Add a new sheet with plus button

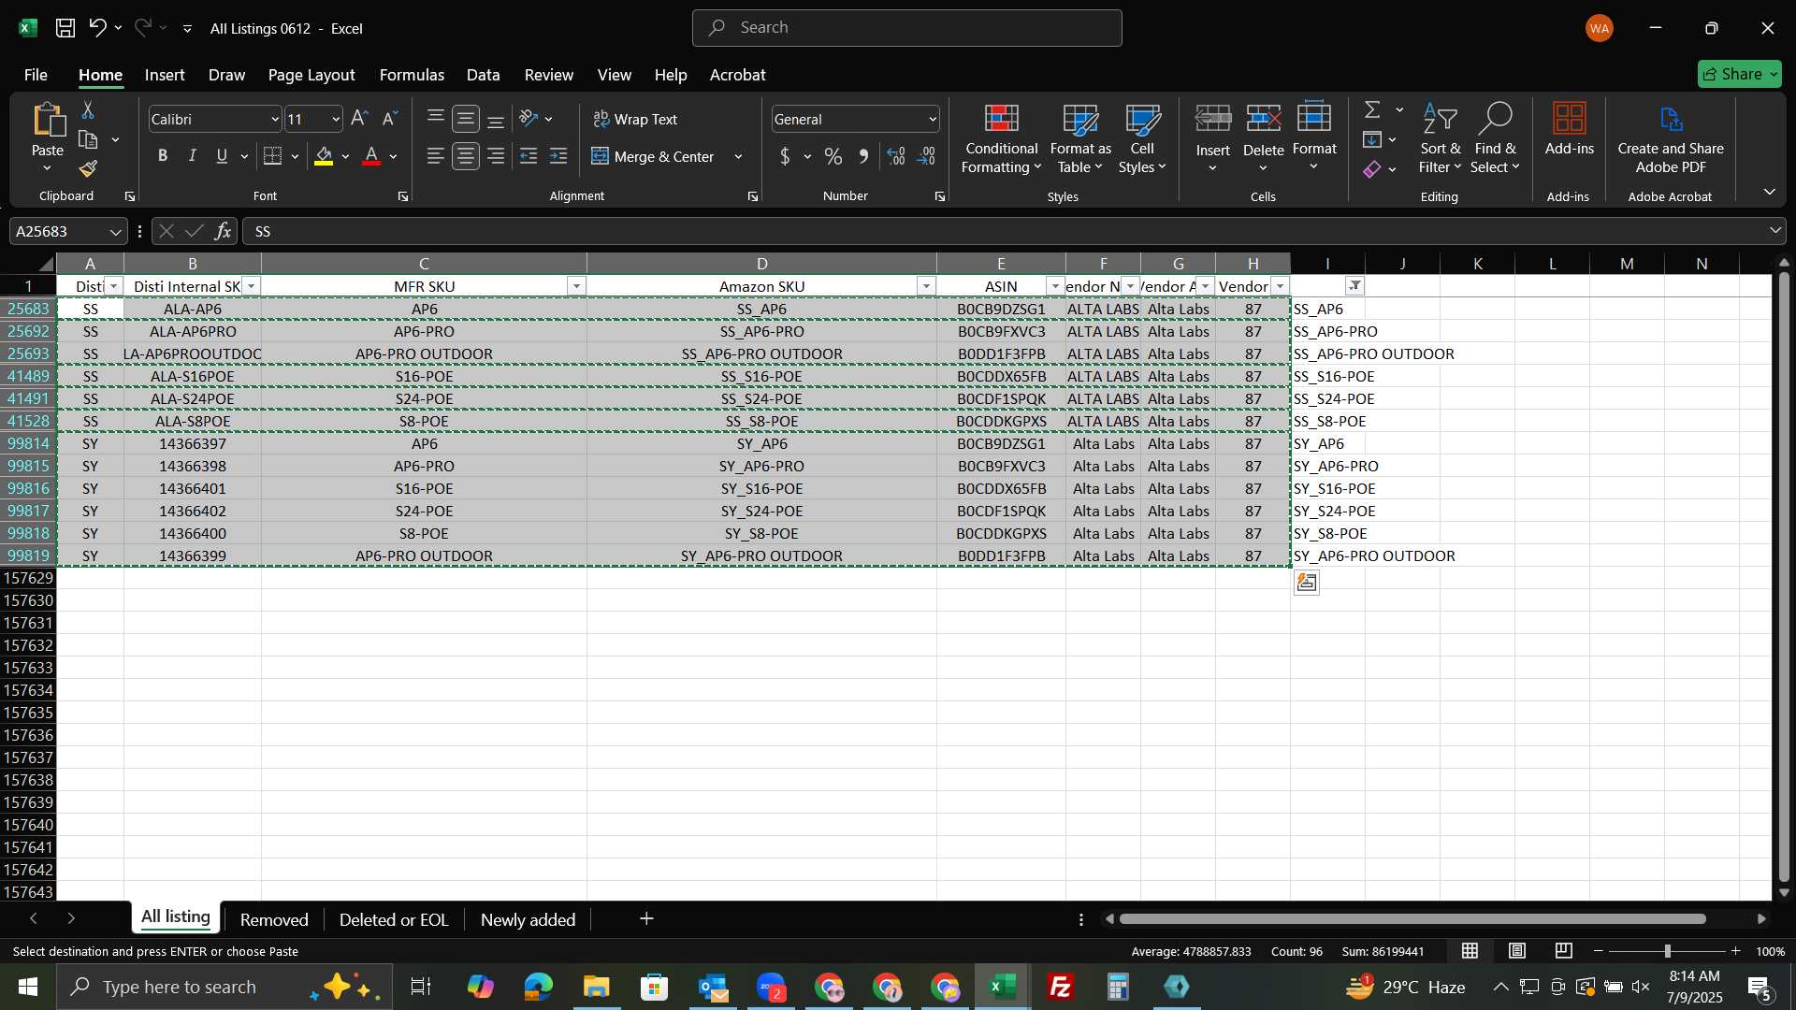coord(646,919)
